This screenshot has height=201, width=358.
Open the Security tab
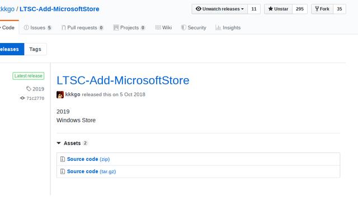(194, 27)
